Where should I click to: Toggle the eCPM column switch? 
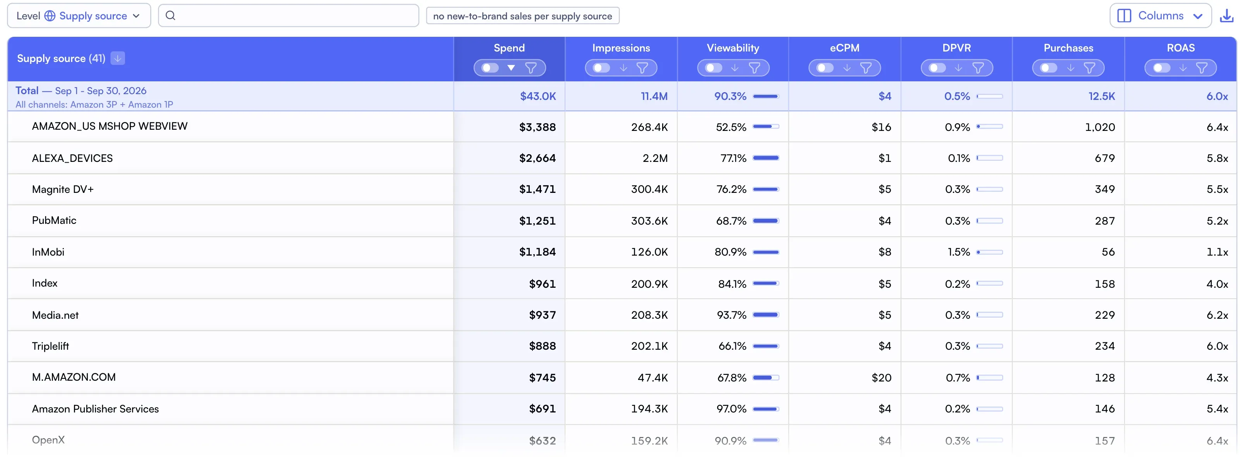pos(825,68)
